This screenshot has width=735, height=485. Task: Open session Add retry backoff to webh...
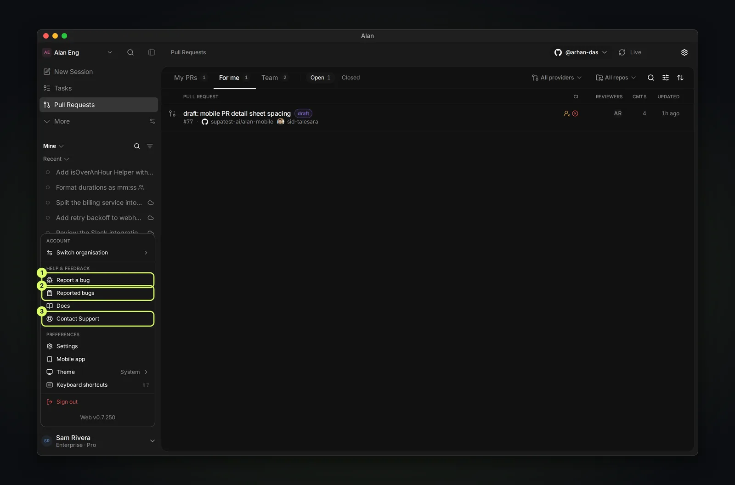tap(99, 218)
